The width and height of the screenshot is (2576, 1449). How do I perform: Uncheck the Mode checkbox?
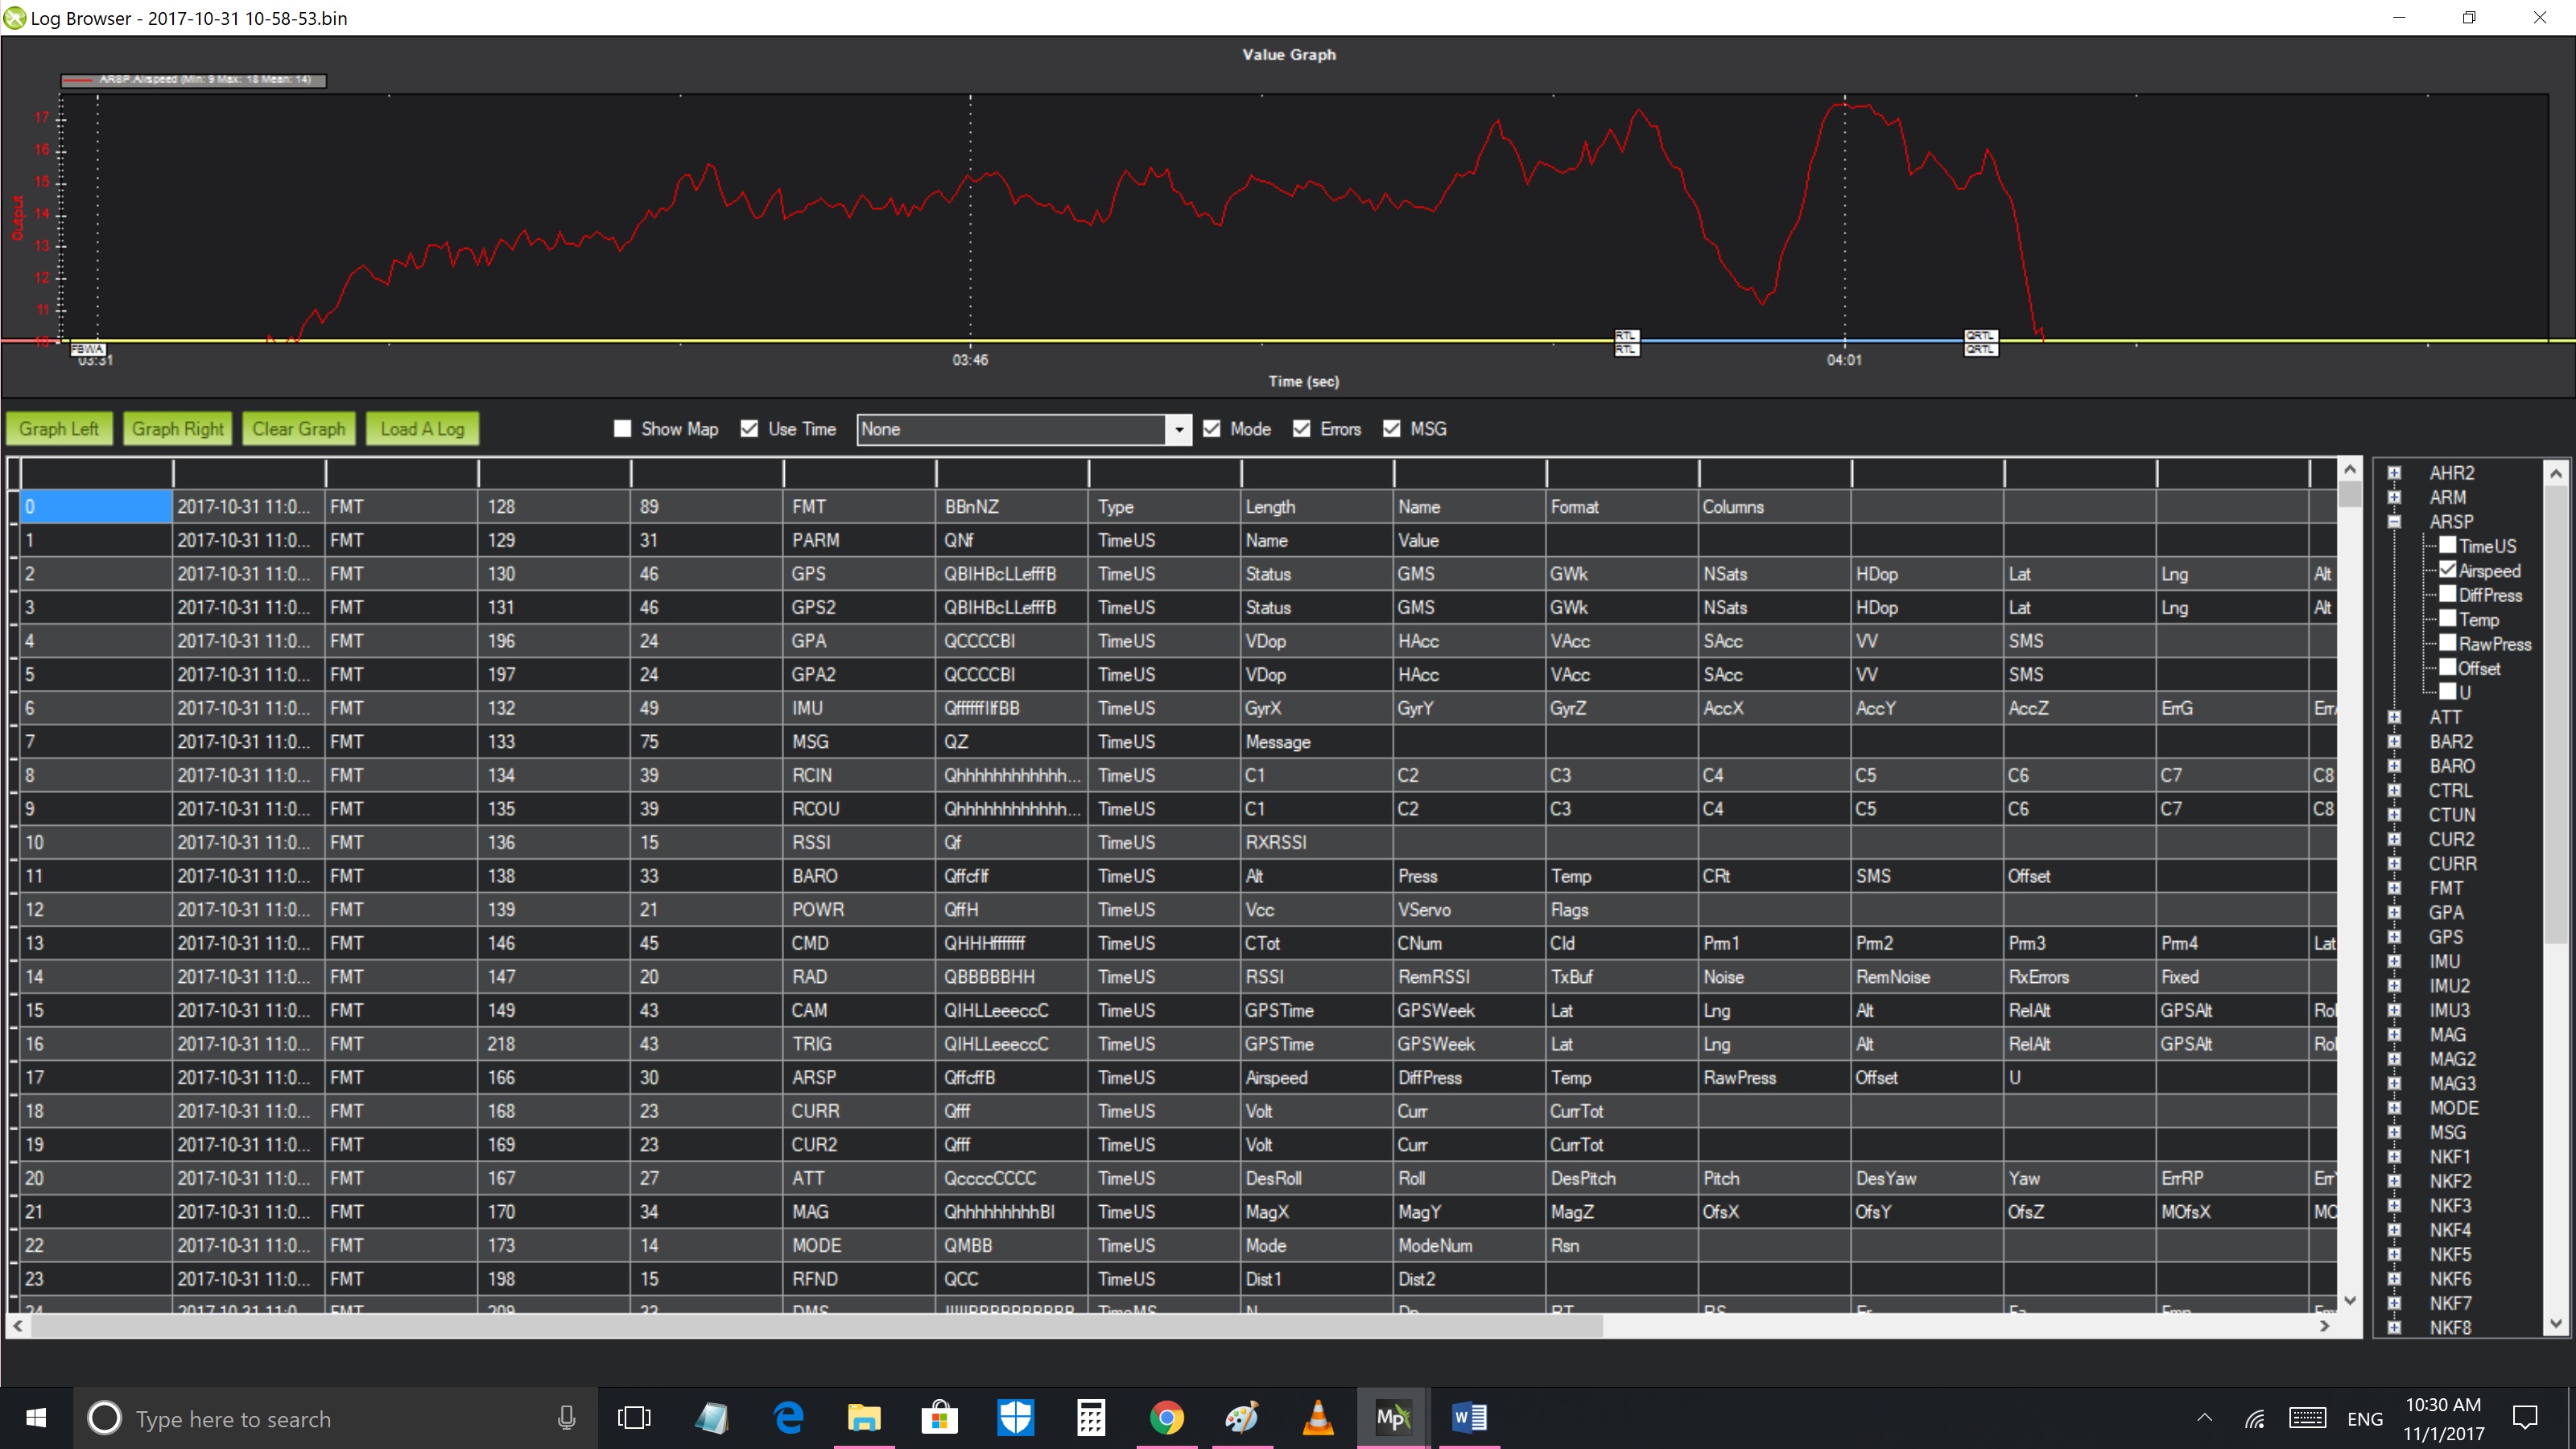[x=1212, y=429]
